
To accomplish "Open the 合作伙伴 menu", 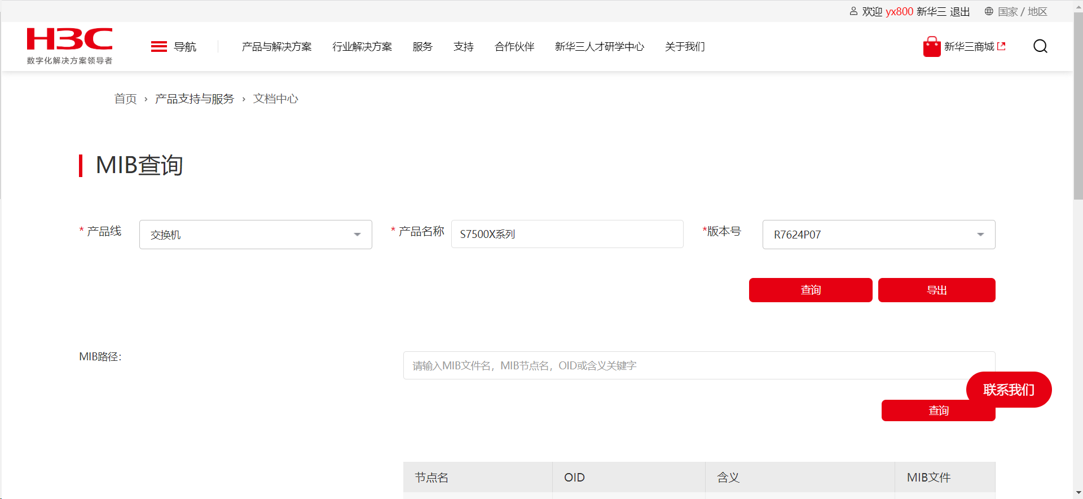I will [514, 47].
